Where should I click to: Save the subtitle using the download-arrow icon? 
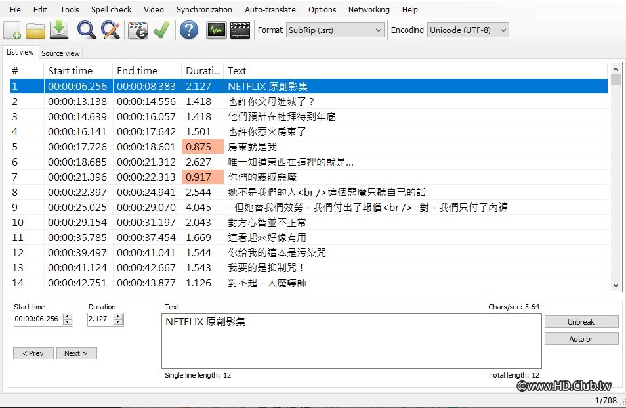(x=58, y=30)
